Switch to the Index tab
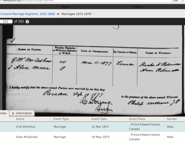The image size is (185, 143). [x=4, y=113]
